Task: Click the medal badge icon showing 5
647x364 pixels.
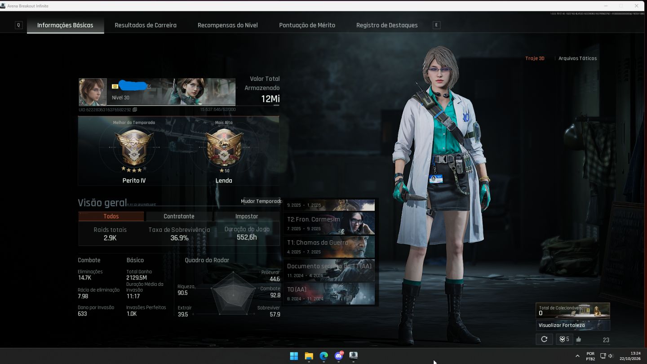Action: tap(564, 339)
